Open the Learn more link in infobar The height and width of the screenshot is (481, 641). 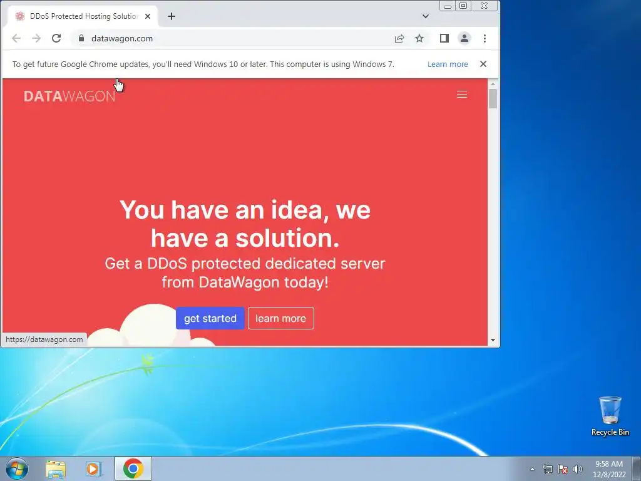click(x=448, y=65)
